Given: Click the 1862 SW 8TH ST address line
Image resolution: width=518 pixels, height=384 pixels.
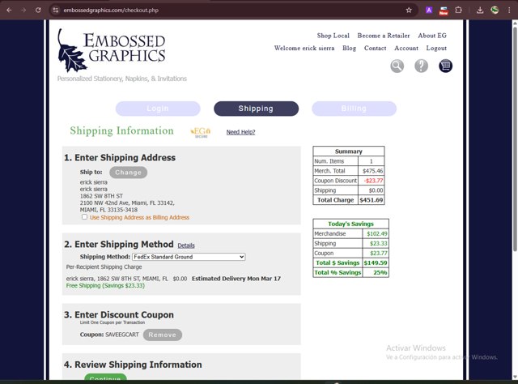Looking at the screenshot, I should 101,196.
